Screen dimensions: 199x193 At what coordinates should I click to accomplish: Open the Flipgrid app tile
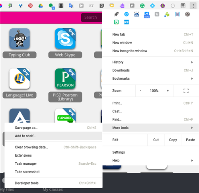coord(65,116)
